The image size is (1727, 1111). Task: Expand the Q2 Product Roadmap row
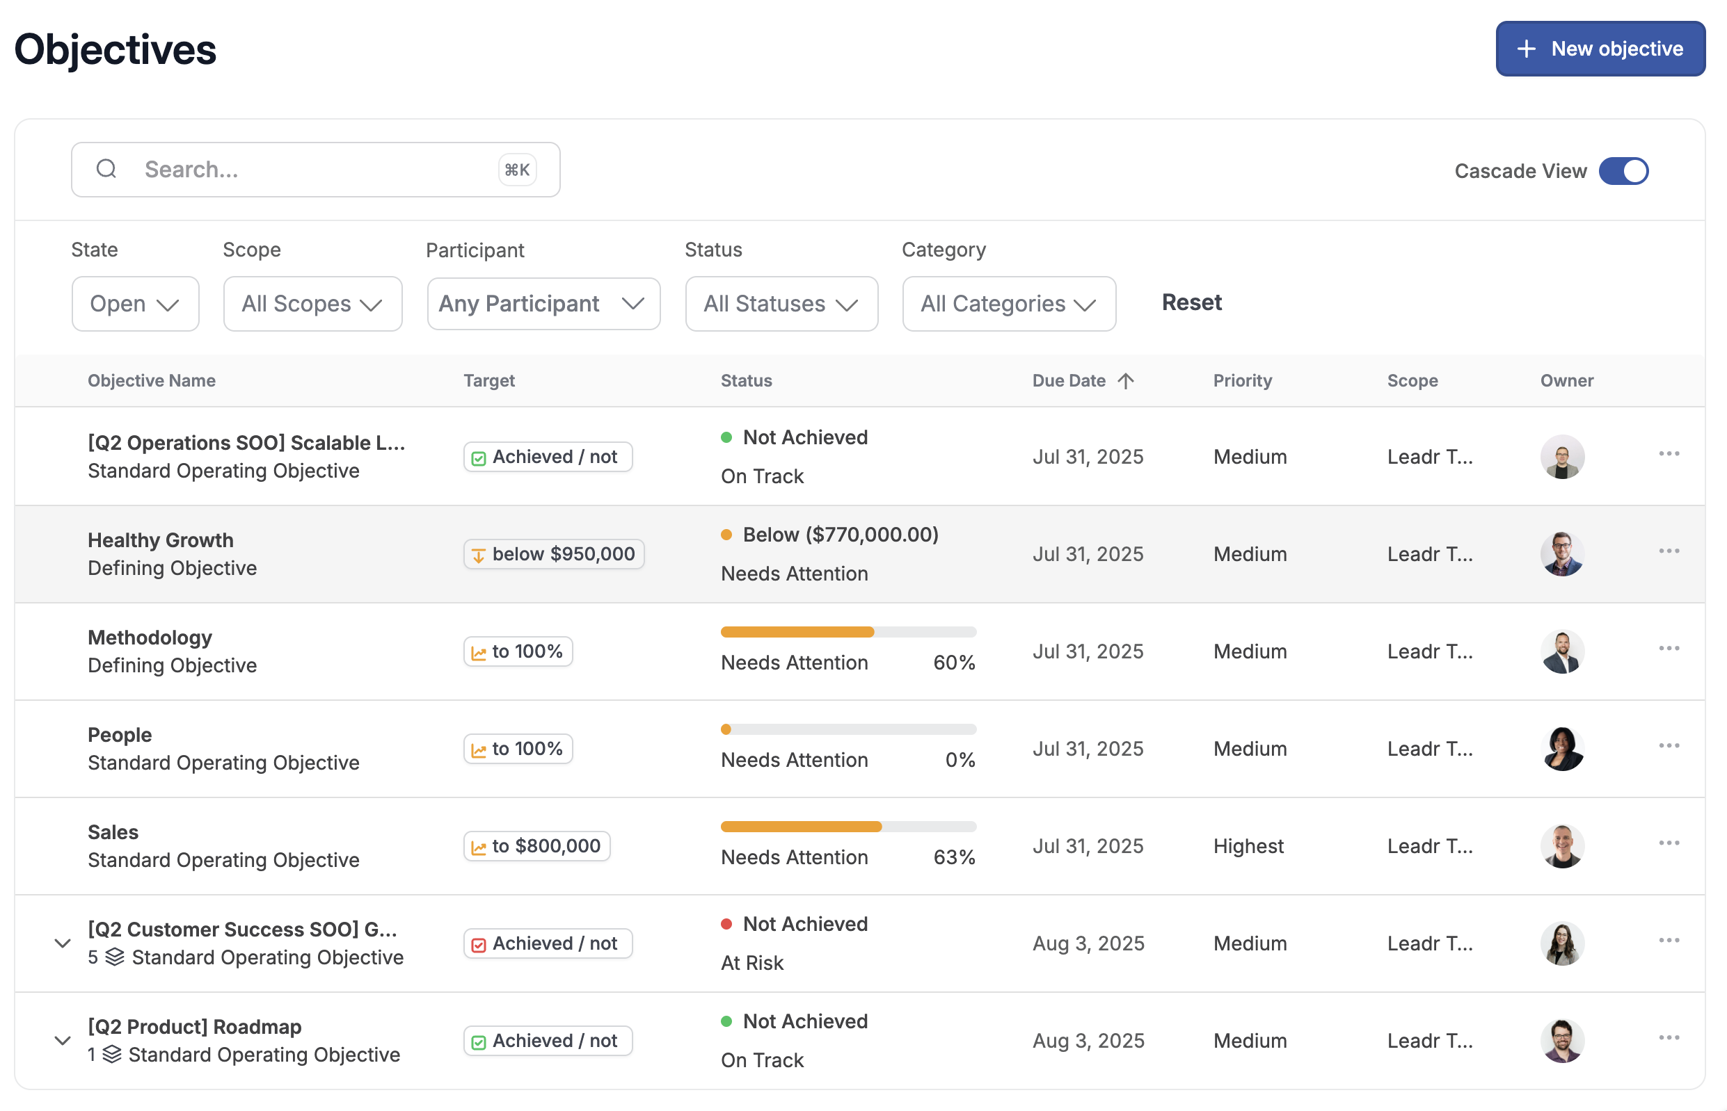point(63,1040)
